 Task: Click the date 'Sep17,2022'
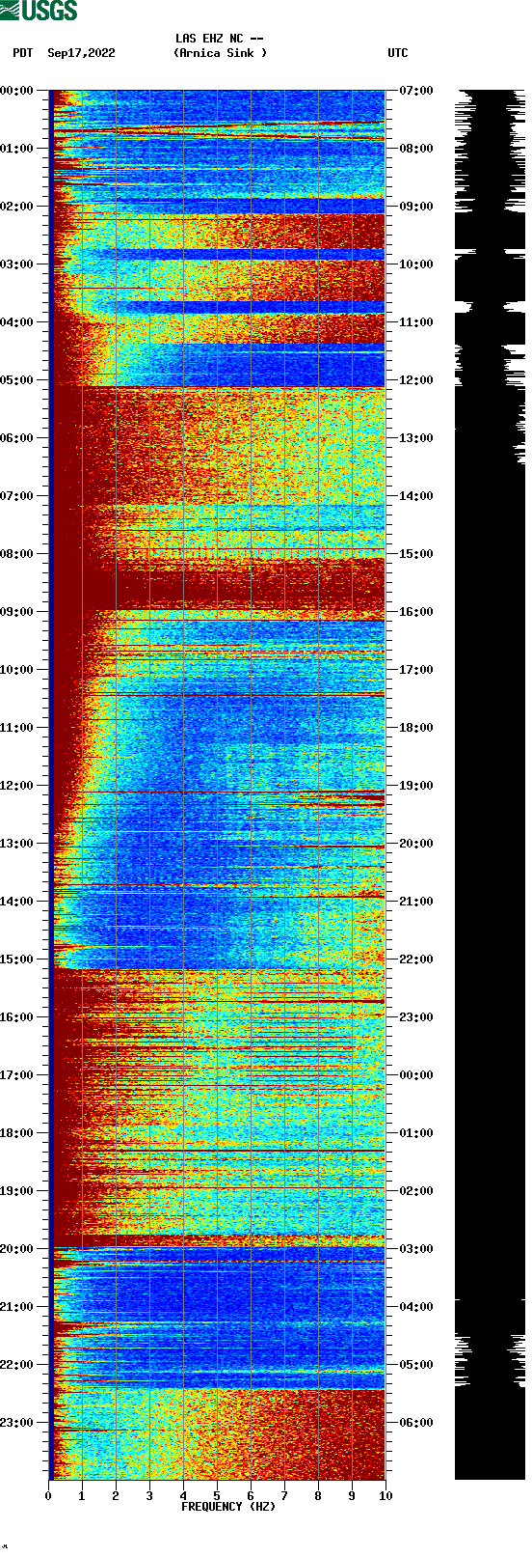point(81,53)
